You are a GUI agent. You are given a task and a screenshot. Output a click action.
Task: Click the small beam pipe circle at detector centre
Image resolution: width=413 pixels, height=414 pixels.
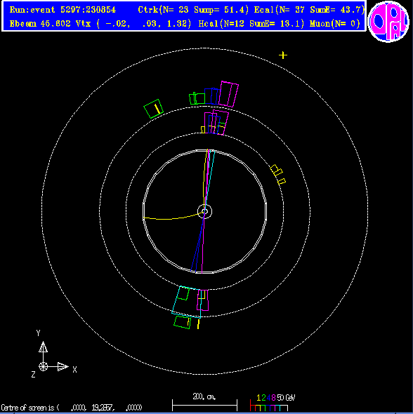tap(205, 211)
